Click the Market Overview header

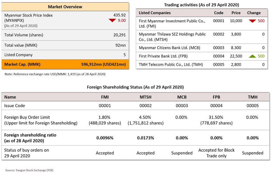coord(65,7)
